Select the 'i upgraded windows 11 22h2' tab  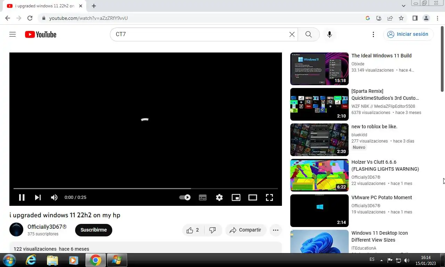[x=44, y=6]
